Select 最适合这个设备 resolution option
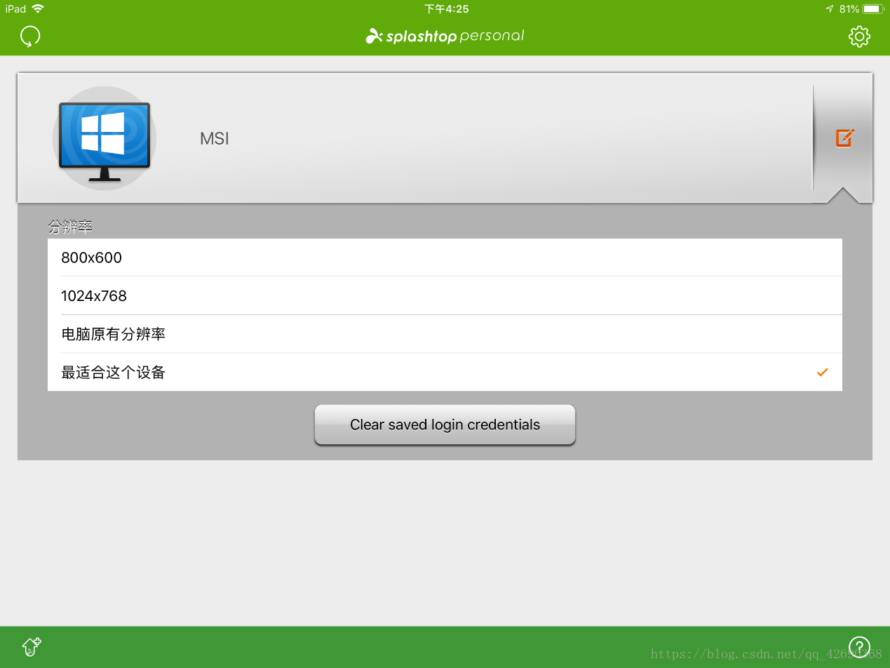This screenshot has width=890, height=668. click(445, 373)
